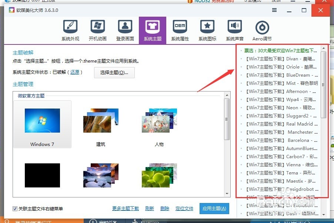Open the hamburger menu icon
Screen dimensions: 334x223
pos(274,11)
